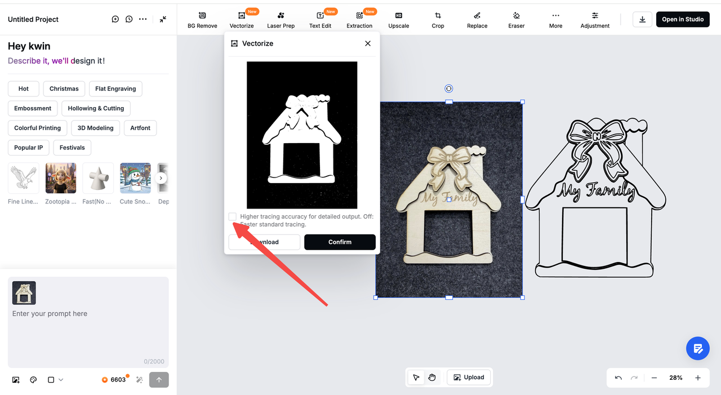Screen dimensions: 721x395
Task: Select the Upscale tool
Action: click(x=398, y=20)
